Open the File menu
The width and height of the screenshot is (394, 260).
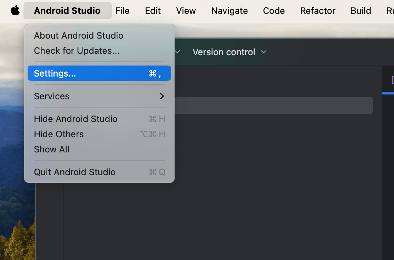pos(122,11)
